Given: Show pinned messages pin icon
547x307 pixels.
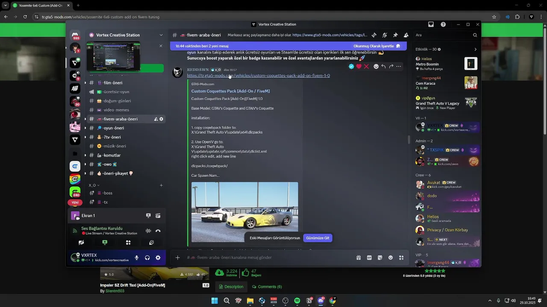Looking at the screenshot, I should 395,35.
